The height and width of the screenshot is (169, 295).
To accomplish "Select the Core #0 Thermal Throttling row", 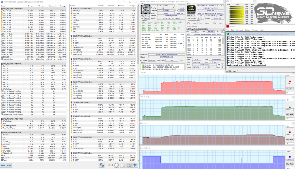I will [x=34, y=91].
